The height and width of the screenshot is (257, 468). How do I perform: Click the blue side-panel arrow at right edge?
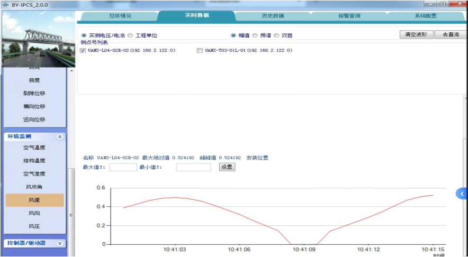(461, 194)
